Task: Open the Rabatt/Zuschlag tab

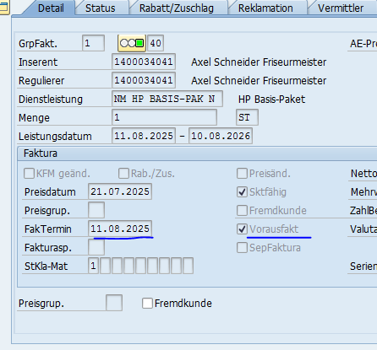Action: pyautogui.click(x=177, y=8)
